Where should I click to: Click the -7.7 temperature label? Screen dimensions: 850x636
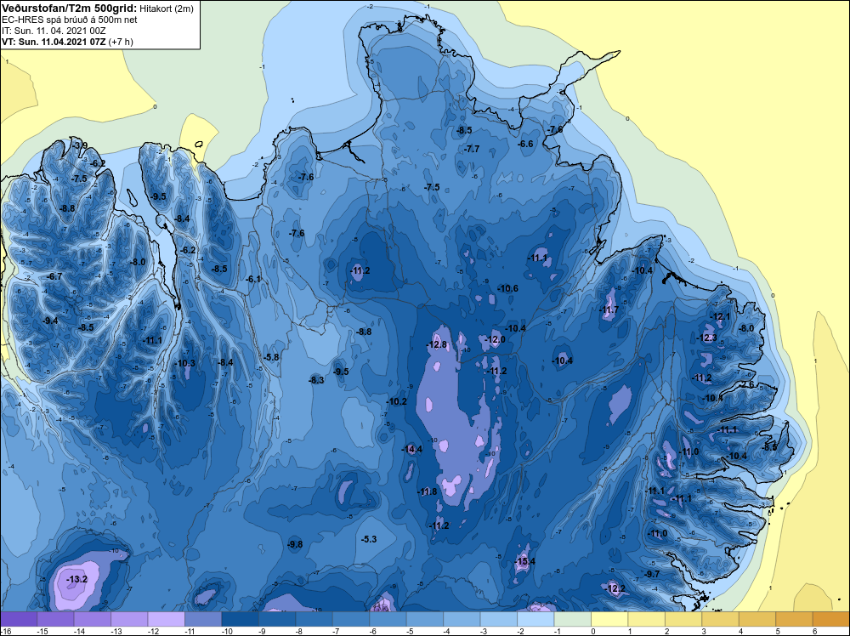(472, 149)
